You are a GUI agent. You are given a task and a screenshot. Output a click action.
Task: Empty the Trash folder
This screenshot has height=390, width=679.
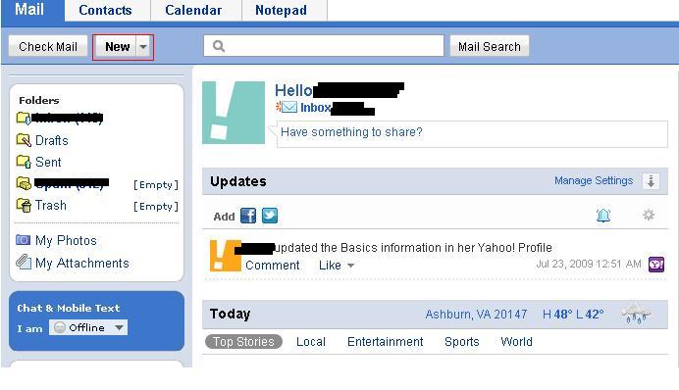click(156, 207)
